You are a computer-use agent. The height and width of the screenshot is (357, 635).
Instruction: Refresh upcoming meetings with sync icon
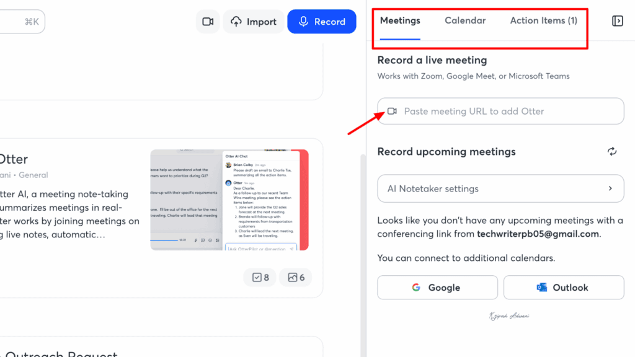(x=612, y=151)
